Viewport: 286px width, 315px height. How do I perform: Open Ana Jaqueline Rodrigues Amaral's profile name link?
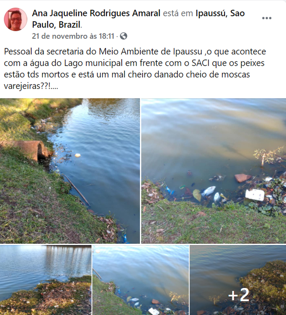(x=96, y=13)
